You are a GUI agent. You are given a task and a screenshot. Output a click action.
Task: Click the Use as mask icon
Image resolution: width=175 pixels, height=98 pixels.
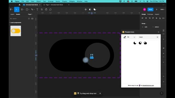[x=90, y=10]
